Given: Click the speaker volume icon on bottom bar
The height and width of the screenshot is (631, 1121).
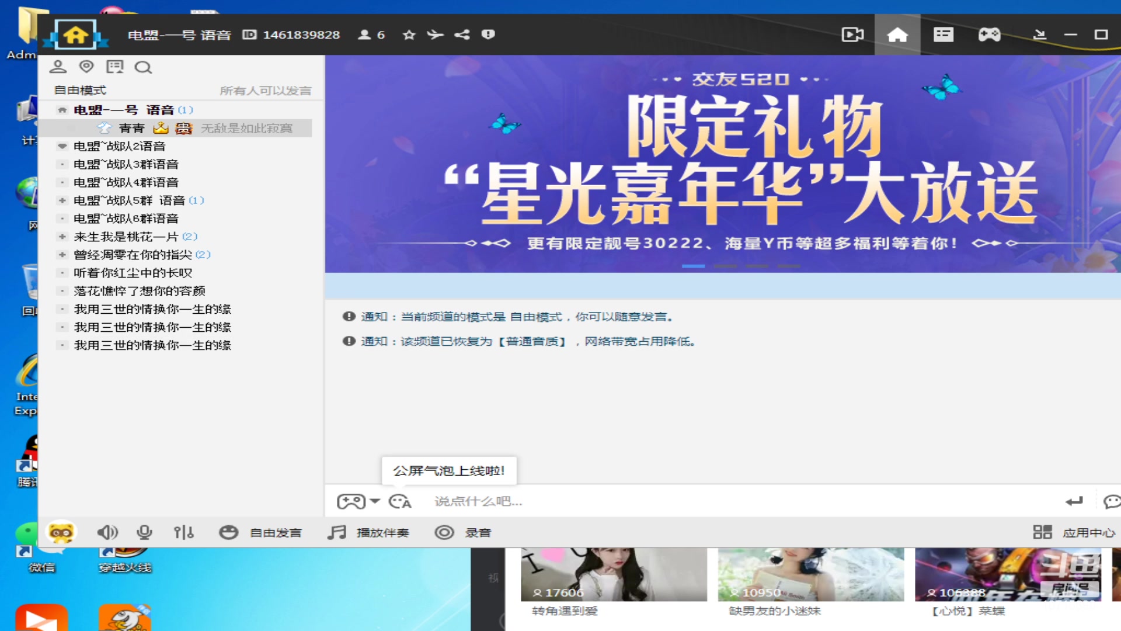Looking at the screenshot, I should coord(107,532).
